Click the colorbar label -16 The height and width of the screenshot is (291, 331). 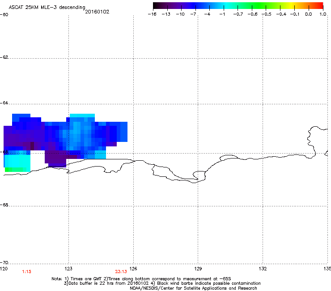pyautogui.click(x=152, y=14)
